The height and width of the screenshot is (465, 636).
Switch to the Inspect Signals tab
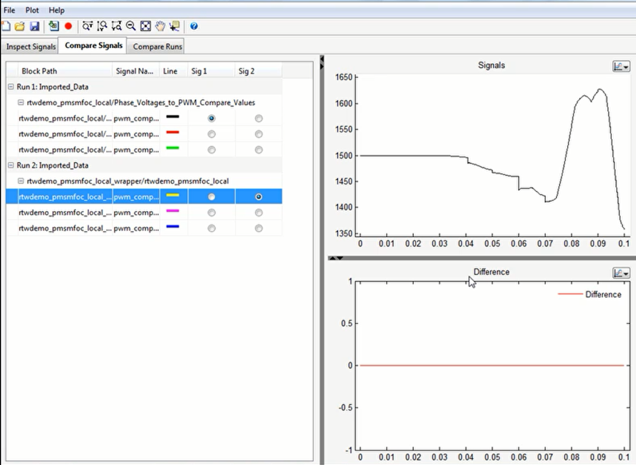click(31, 46)
